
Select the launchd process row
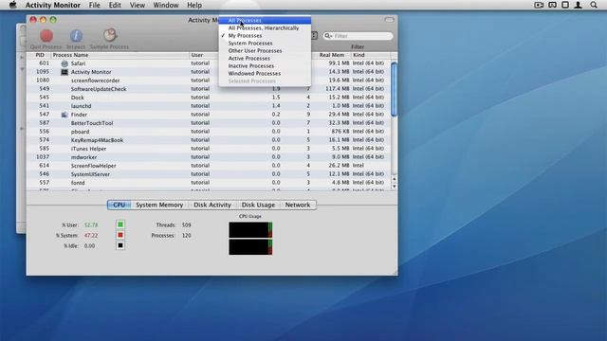[209, 106]
